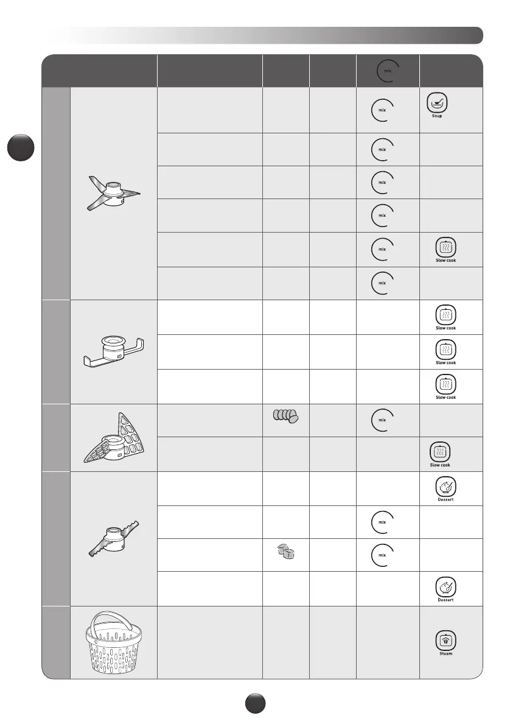The width and height of the screenshot is (510, 724).
Task: Click the Dessert icon directly above Steam
Action: [x=445, y=586]
